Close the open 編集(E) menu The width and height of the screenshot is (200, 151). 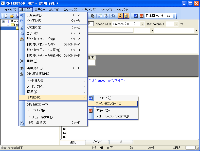click(25, 10)
